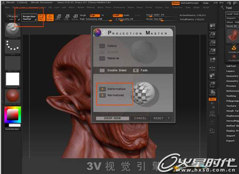
Task: Toggle the L.Sym icon
Action: point(212,68)
